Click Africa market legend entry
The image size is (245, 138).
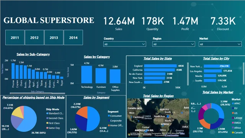tap(237, 128)
